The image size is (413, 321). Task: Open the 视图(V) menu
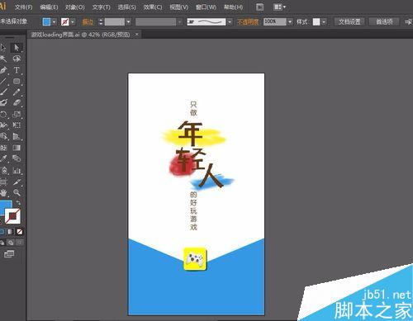[x=179, y=7]
